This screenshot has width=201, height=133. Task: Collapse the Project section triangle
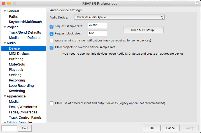[x=4, y=27]
